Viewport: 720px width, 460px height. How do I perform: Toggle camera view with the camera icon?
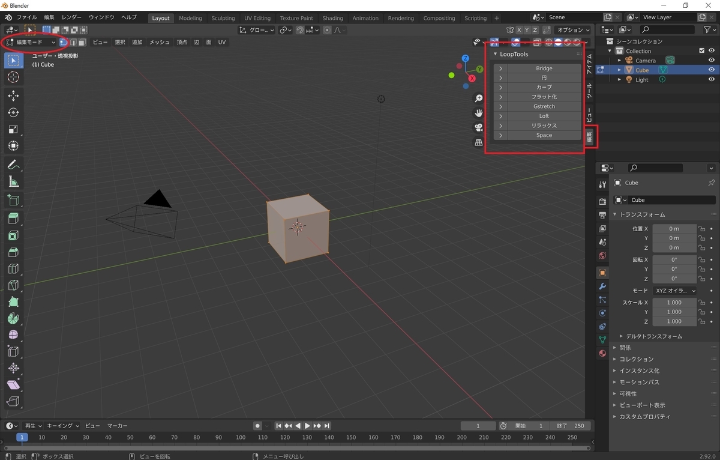click(x=479, y=127)
